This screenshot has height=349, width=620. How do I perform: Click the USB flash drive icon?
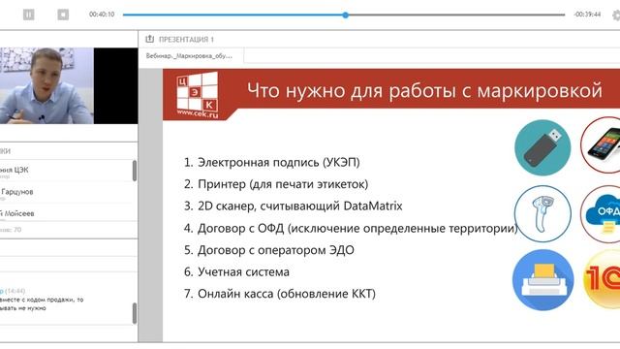[x=542, y=147]
